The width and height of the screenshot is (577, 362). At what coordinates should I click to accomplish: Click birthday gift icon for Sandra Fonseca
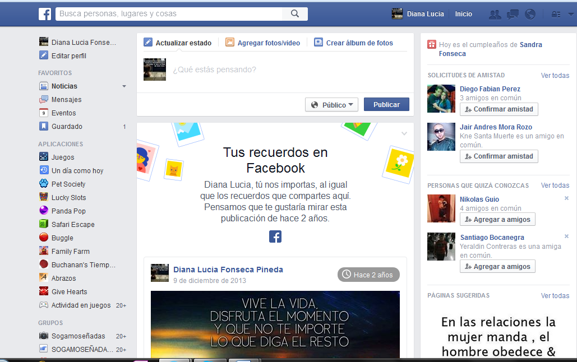pos(431,44)
